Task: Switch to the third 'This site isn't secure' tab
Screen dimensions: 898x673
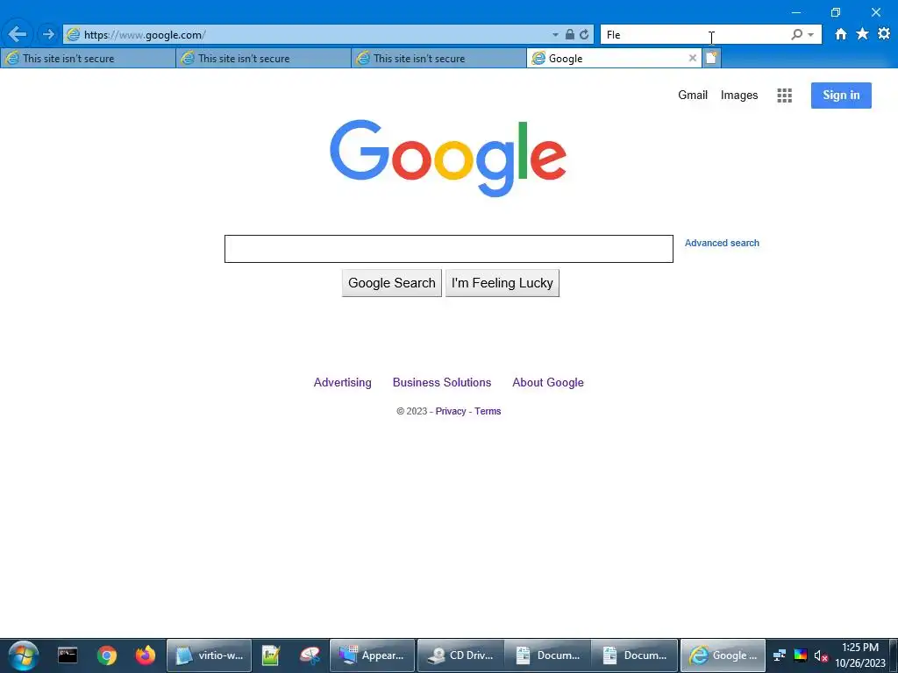Action: coord(438,58)
